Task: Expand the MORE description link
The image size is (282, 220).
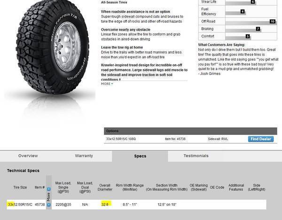Action: click(x=107, y=84)
